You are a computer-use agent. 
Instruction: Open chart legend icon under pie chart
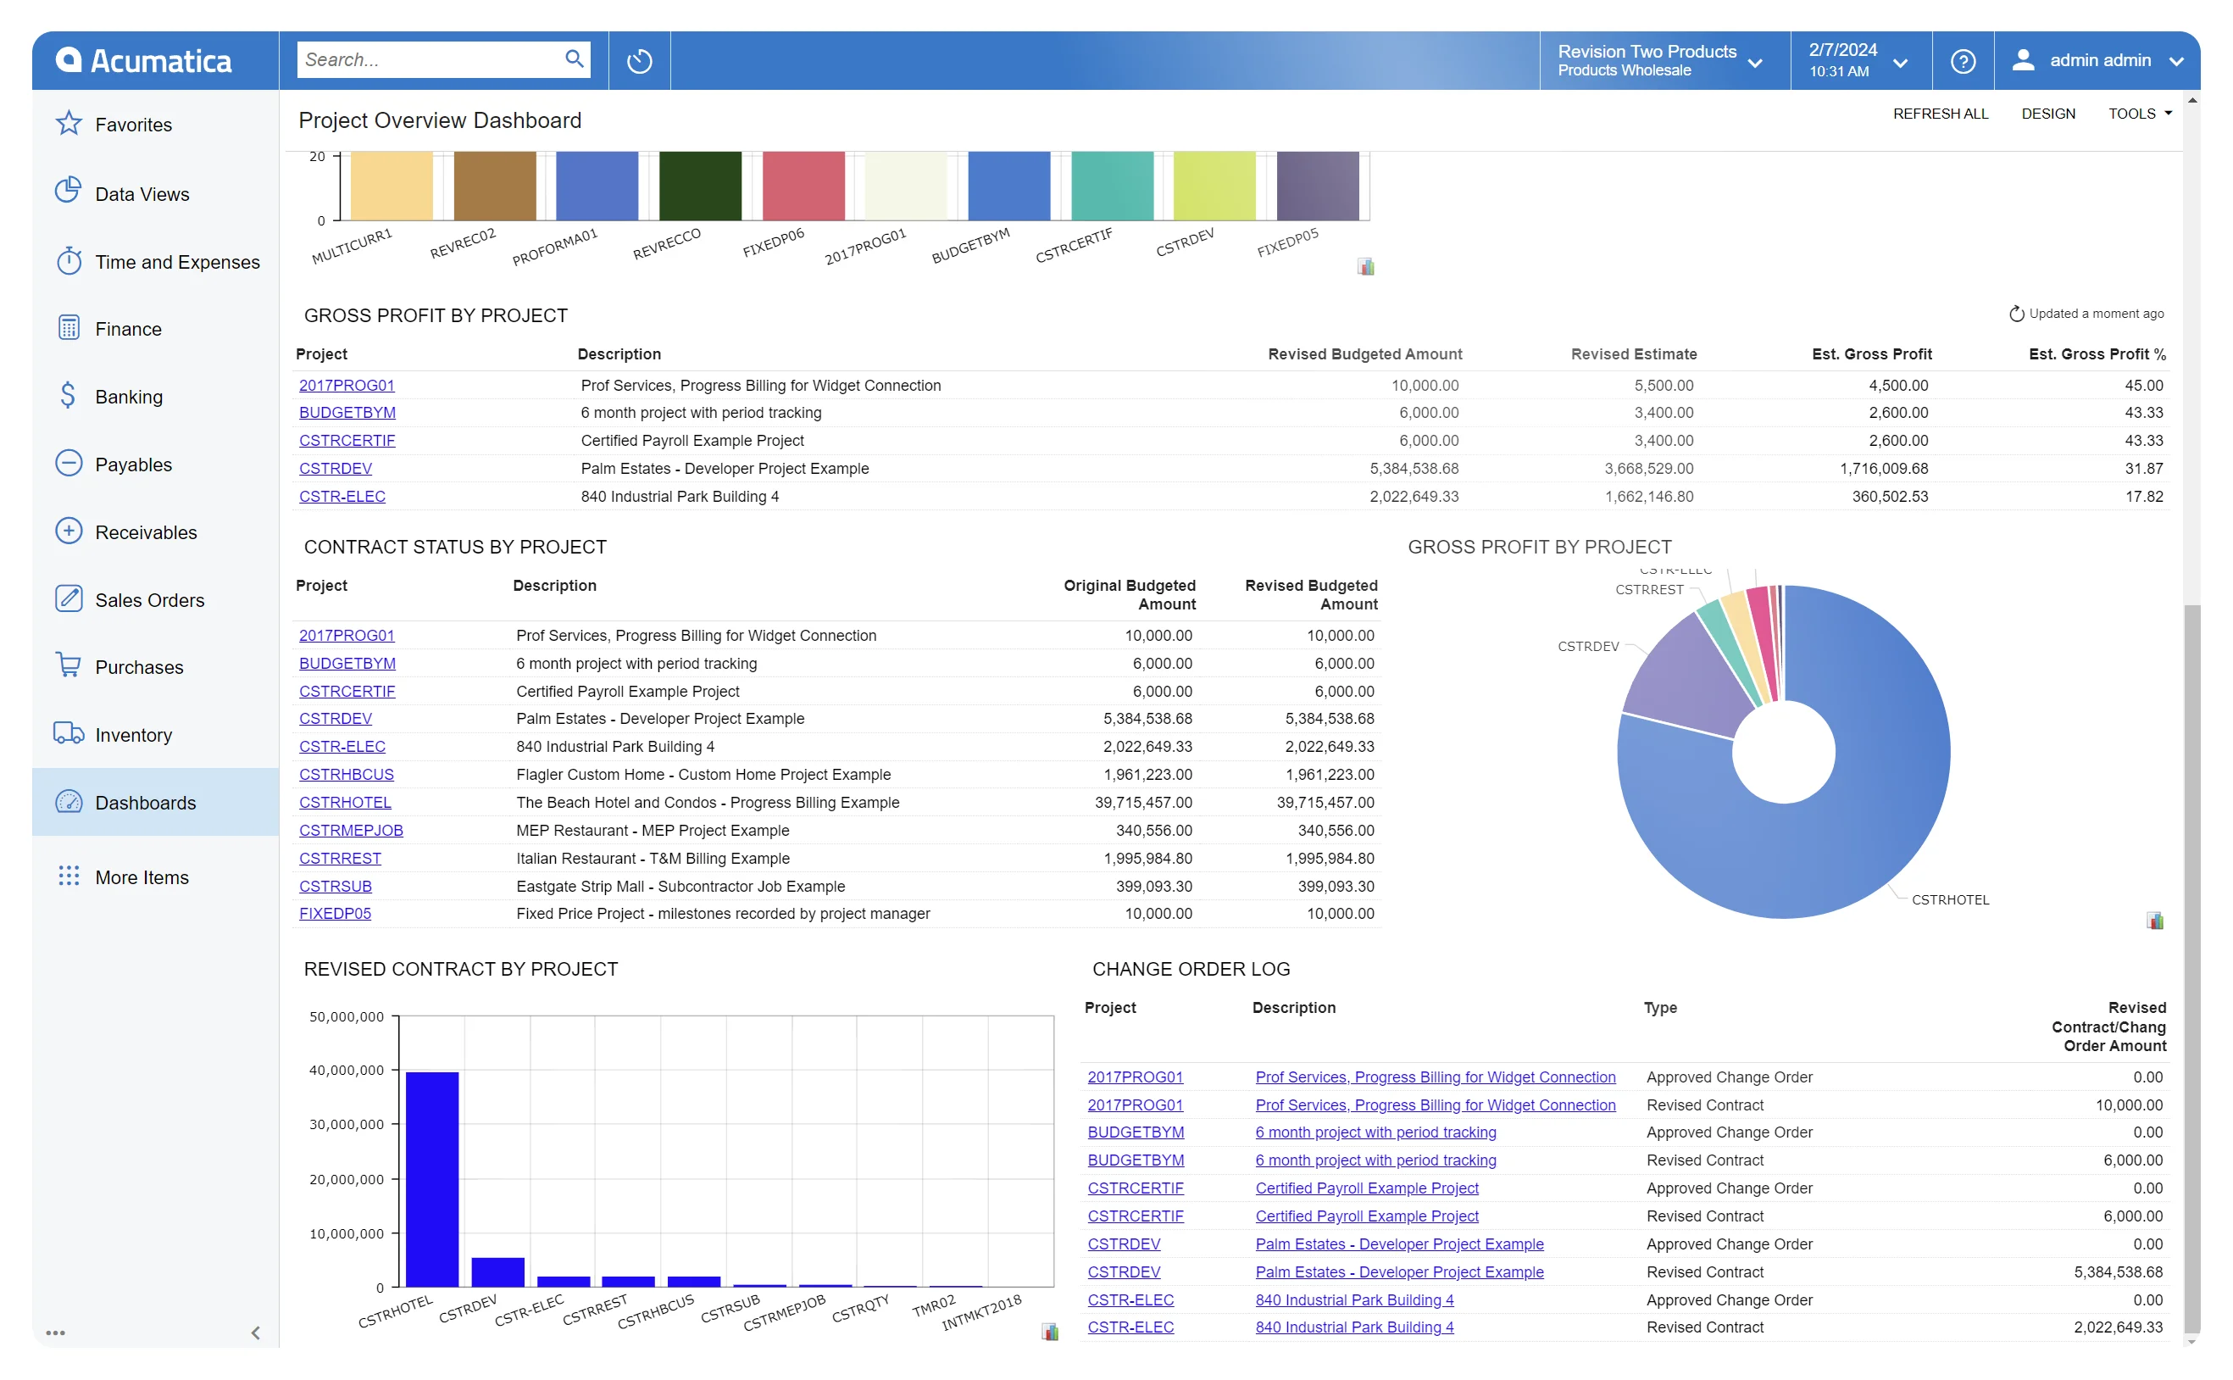pos(2154,920)
